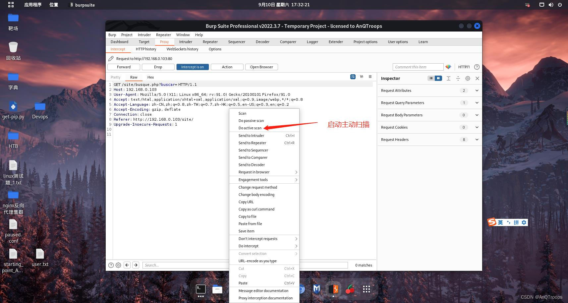Select Send to Intruder menu entry
This screenshot has height=303, width=568.
click(x=264, y=136)
